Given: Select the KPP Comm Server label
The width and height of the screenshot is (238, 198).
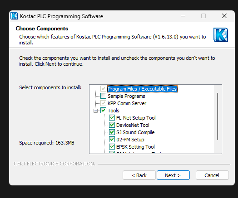Looking at the screenshot, I should click(x=127, y=103).
